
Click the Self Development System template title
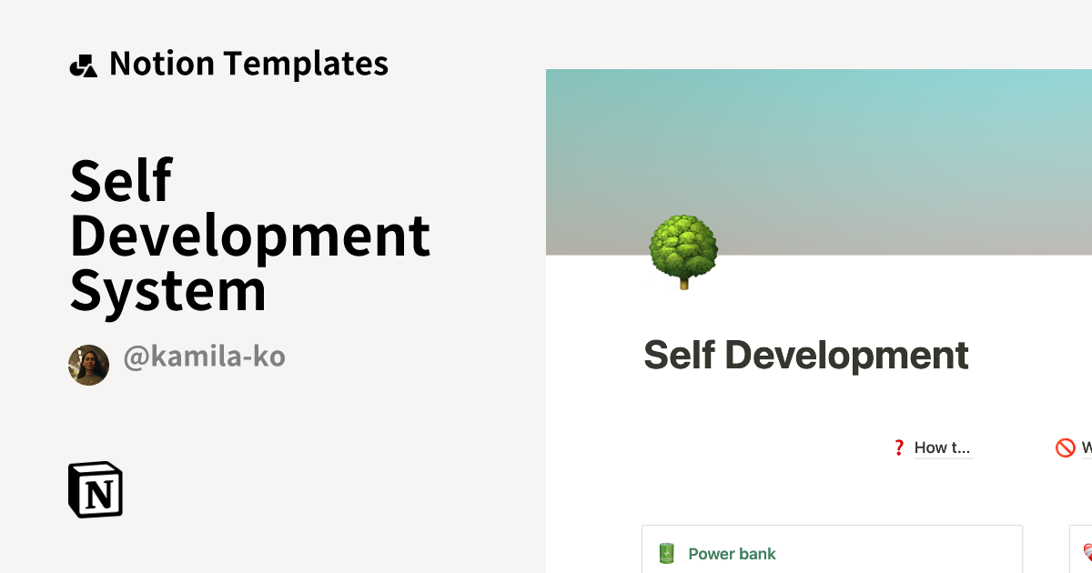[x=250, y=236]
